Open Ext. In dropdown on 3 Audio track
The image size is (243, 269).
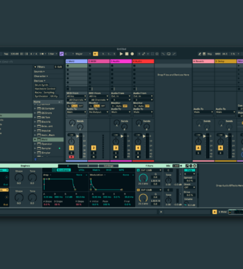(x=121, y=96)
